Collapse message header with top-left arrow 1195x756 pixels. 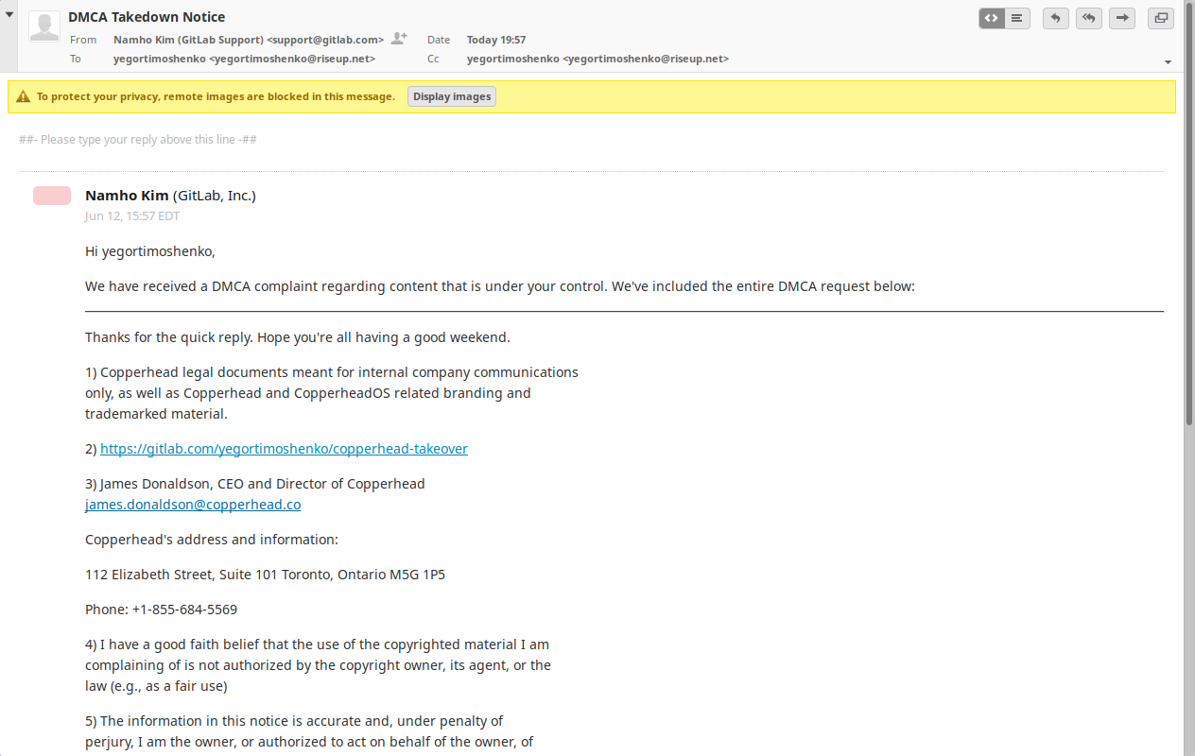9,14
